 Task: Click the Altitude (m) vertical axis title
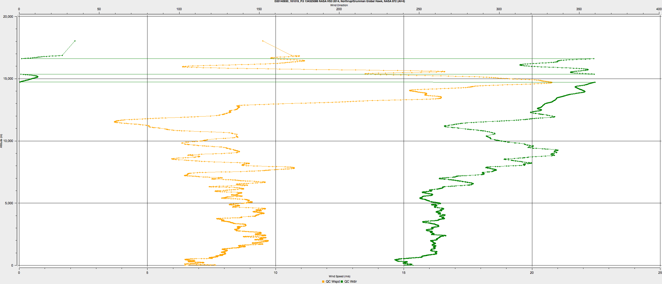coord(1,141)
